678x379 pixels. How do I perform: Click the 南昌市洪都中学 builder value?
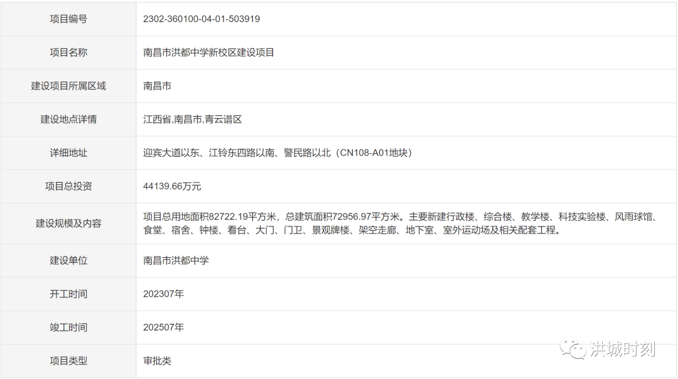[x=176, y=260]
